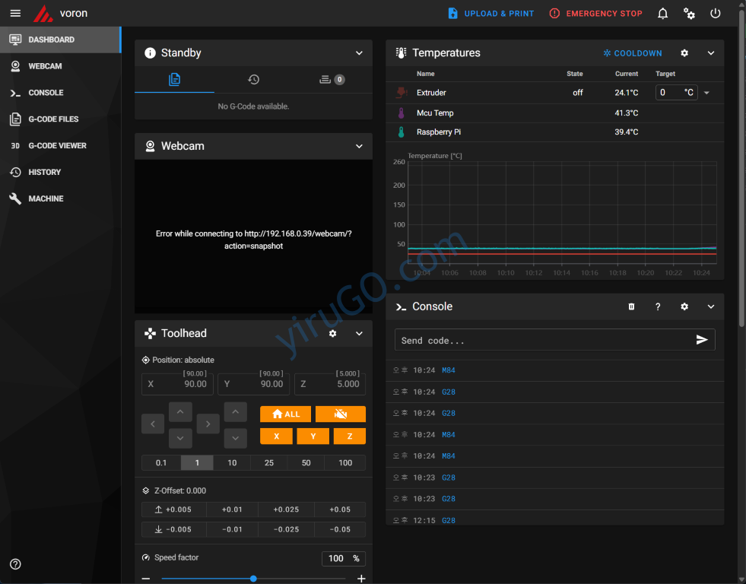The image size is (746, 584).
Task: Collapse the Standby status panel
Action: (359, 53)
